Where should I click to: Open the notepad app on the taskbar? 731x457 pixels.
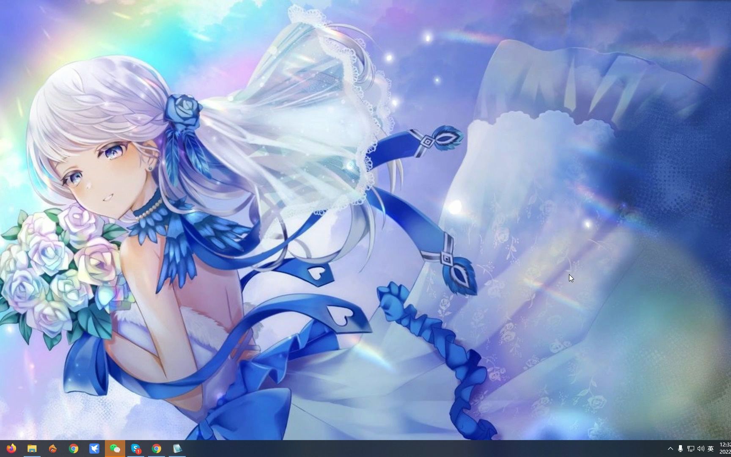pos(177,449)
